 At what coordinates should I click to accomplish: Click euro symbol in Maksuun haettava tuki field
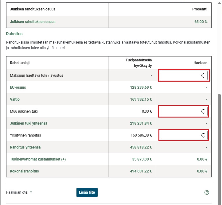(203, 75)
